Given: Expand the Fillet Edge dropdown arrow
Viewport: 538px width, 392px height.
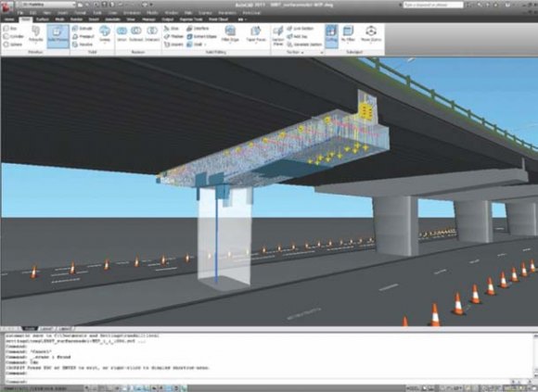Looking at the screenshot, I should (230, 44).
